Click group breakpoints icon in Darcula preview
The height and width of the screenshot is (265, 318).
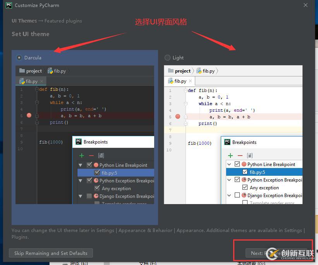[x=101, y=156]
